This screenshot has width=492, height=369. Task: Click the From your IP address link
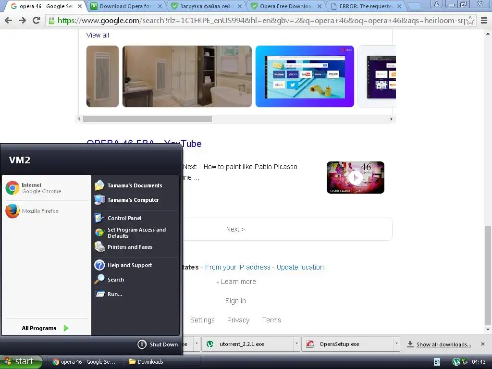tap(237, 267)
